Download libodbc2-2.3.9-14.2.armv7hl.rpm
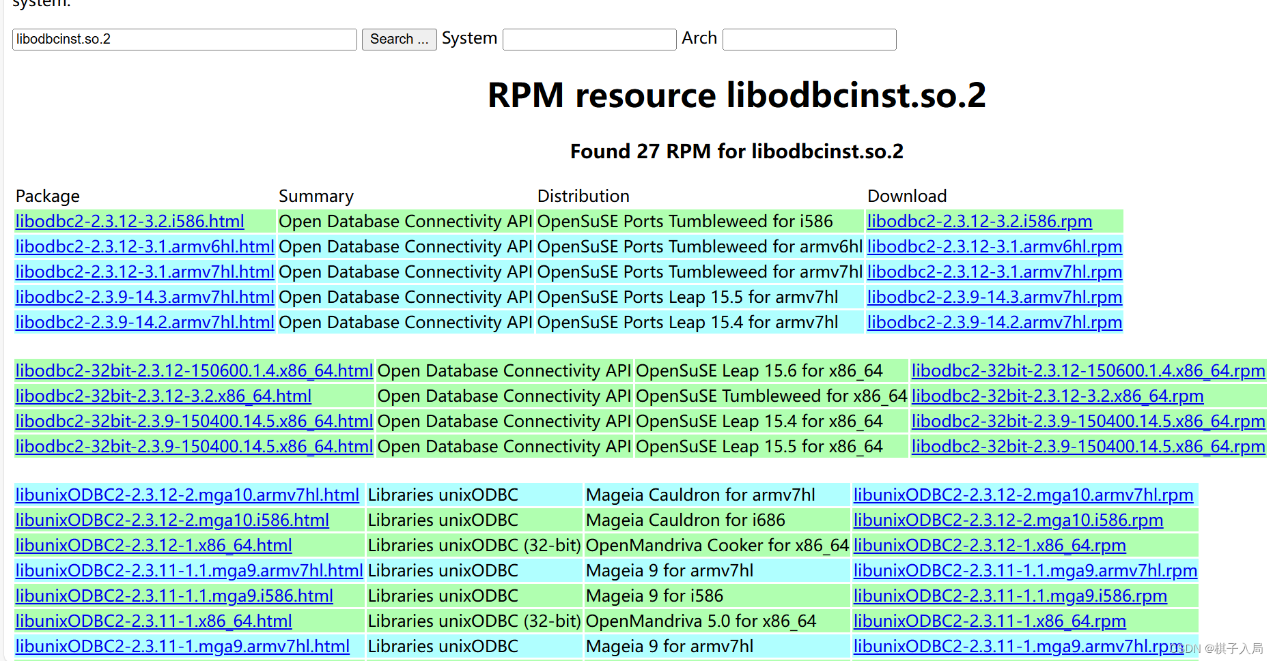Image resolution: width=1273 pixels, height=661 pixels. (x=994, y=322)
